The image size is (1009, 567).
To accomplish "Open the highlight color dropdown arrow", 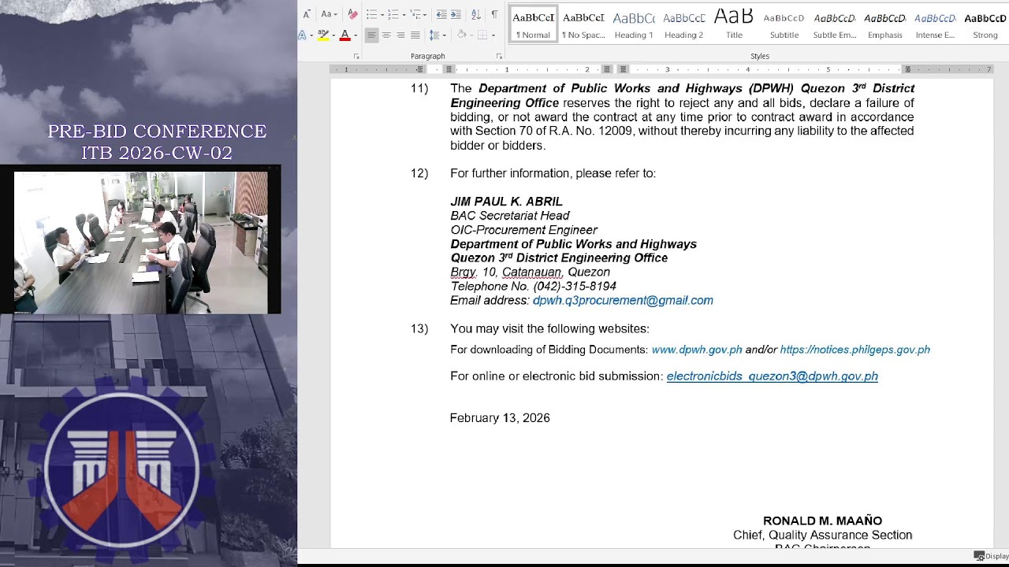I will point(333,35).
